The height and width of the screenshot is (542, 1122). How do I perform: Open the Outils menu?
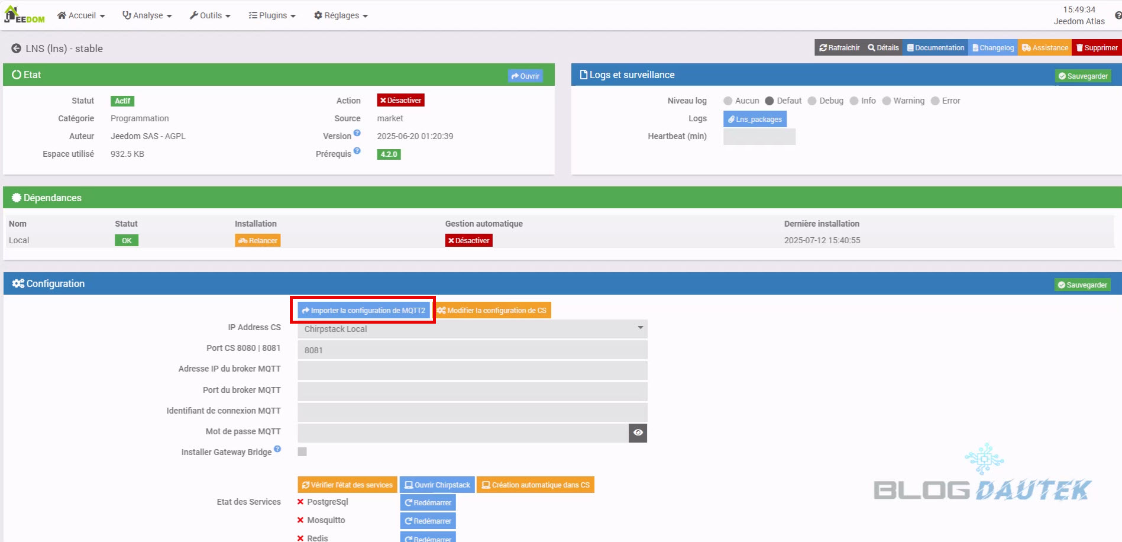210,15
